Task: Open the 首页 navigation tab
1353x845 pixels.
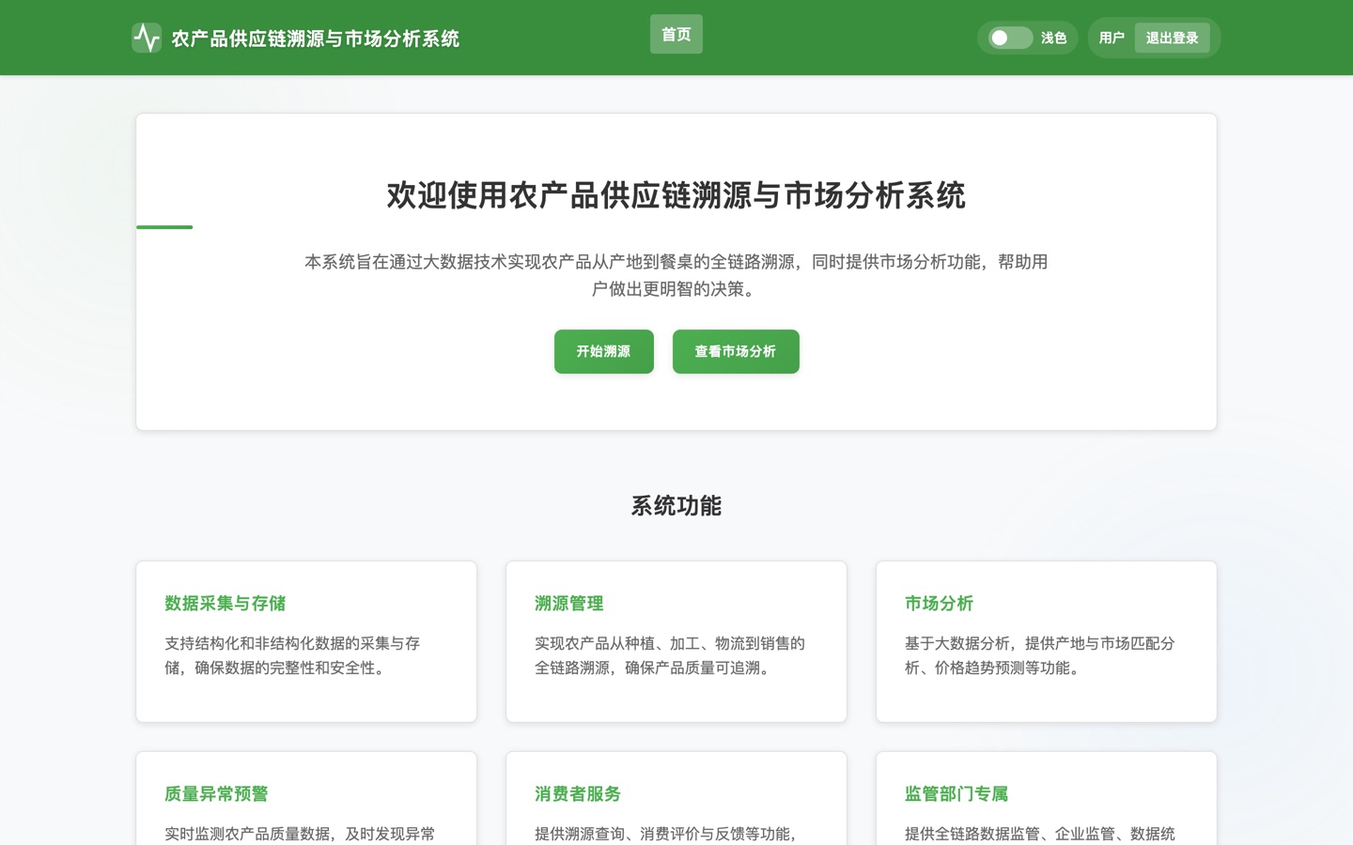Action: pyautogui.click(x=676, y=34)
